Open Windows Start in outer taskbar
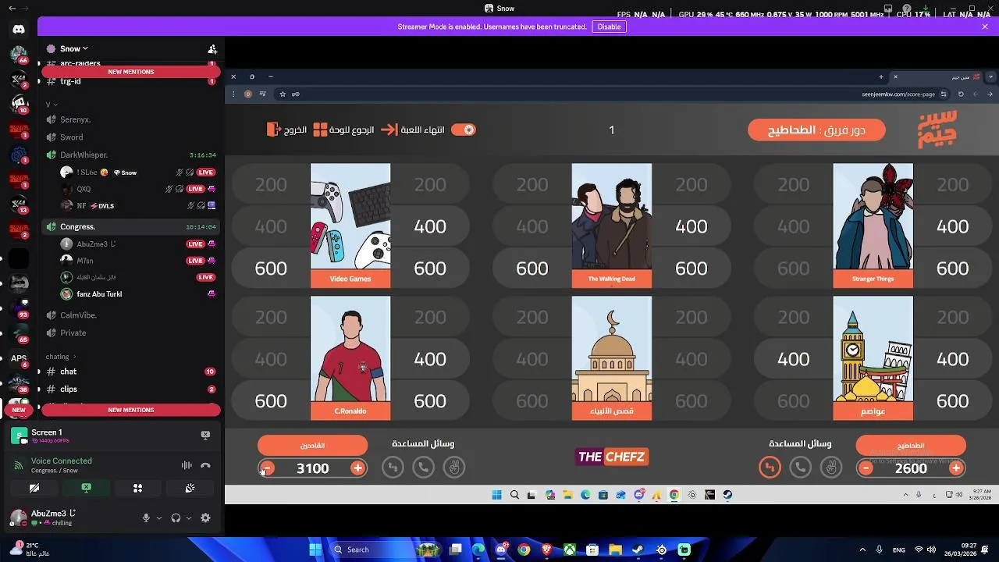This screenshot has height=562, width=999. pos(315,550)
